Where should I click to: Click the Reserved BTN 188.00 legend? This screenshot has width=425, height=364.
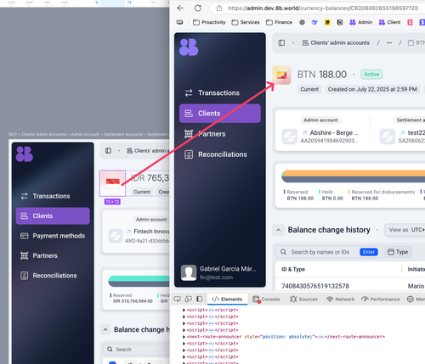(x=298, y=195)
